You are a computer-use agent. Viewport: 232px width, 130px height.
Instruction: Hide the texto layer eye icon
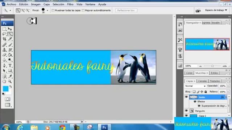(x=186, y=97)
